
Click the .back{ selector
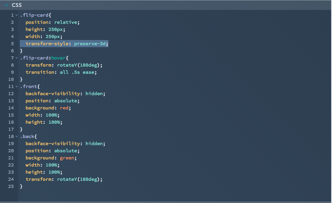(28, 137)
